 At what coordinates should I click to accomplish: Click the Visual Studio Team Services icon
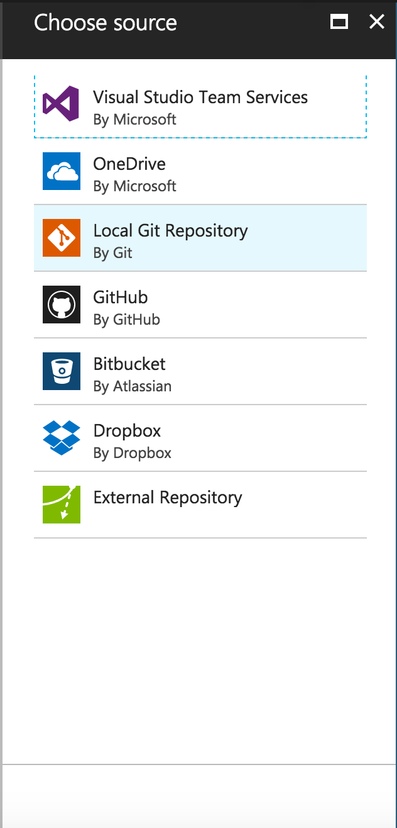61,104
